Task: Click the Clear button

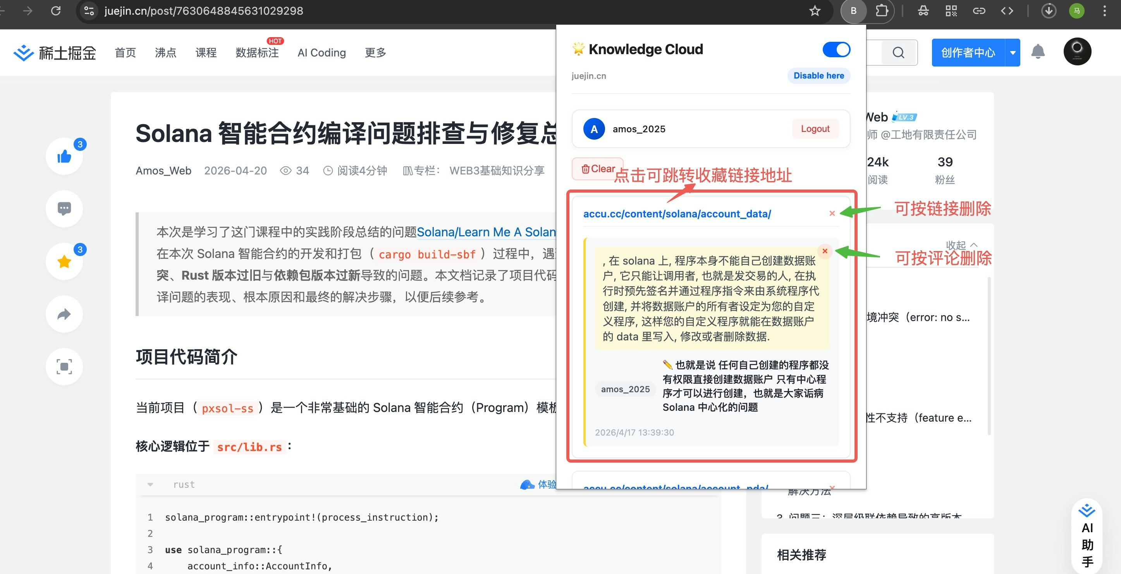Action: click(597, 169)
